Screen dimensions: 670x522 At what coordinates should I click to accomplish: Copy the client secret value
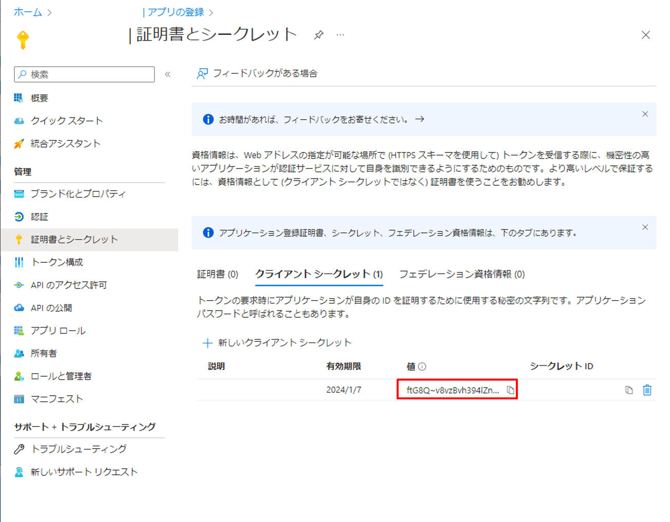pyautogui.click(x=510, y=390)
